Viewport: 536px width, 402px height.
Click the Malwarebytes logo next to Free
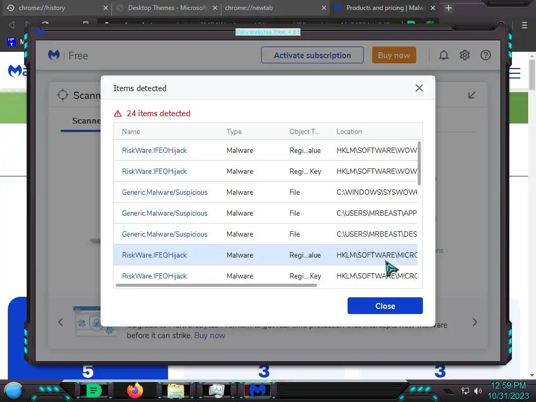click(54, 55)
